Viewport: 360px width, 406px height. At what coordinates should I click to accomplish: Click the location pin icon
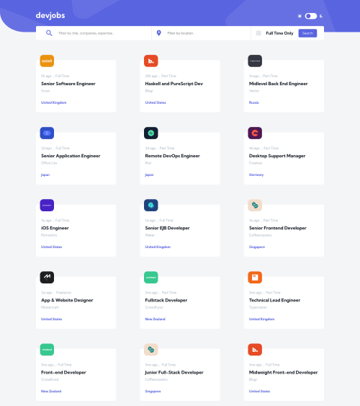pos(159,33)
